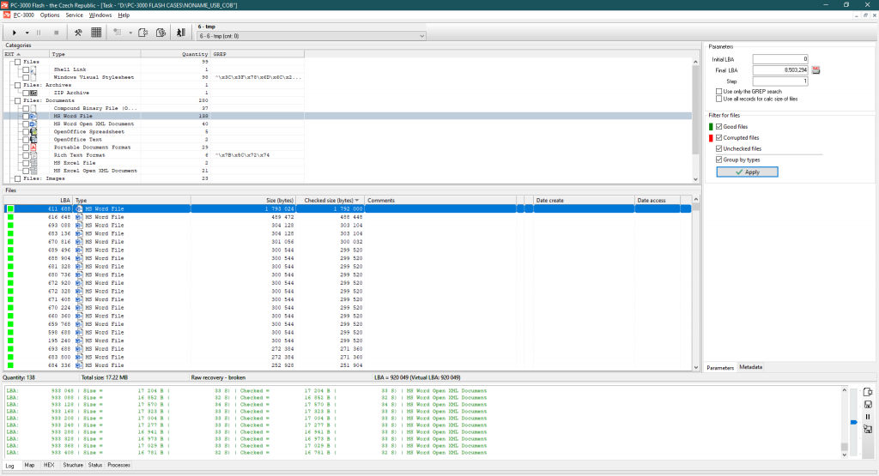The height and width of the screenshot is (476, 879).
Task: Enable Use only the GREP search
Action: 719,91
